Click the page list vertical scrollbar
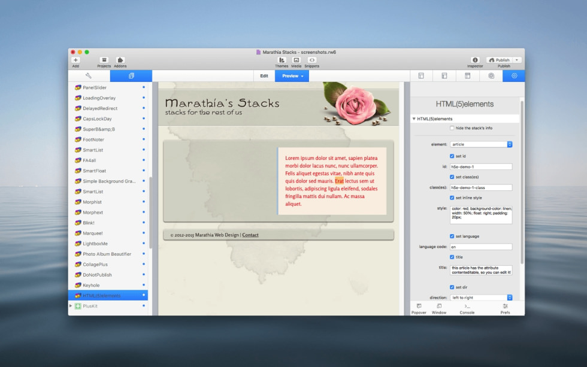The width and height of the screenshot is (587, 367). pos(150,213)
